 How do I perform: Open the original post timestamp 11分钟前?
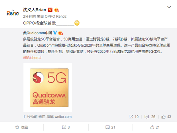tap(30, 117)
